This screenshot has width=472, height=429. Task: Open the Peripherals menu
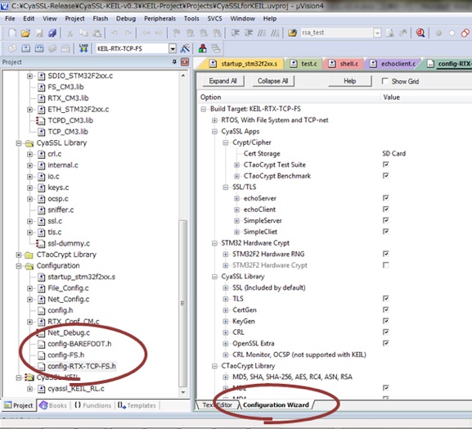(x=160, y=19)
